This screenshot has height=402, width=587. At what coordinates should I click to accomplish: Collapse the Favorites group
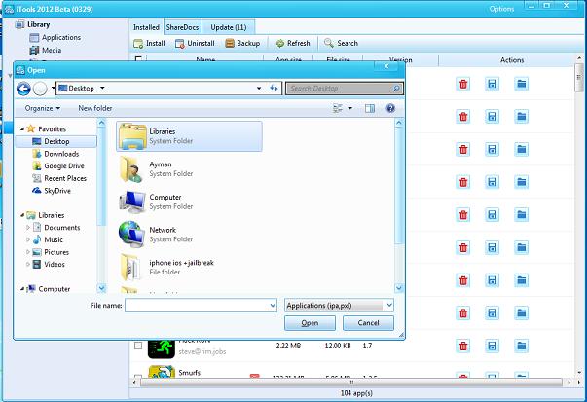click(x=22, y=129)
